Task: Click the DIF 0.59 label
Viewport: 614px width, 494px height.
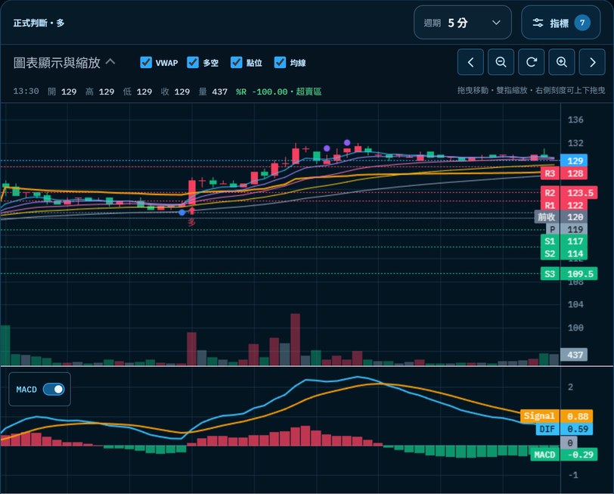Action: (564, 429)
